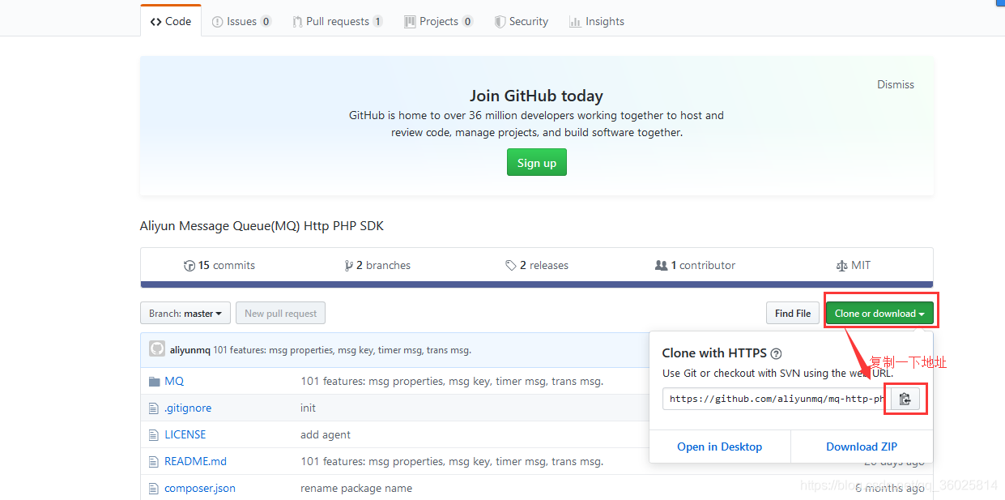Click the MQ row commit message
1005x500 pixels.
tap(452, 381)
